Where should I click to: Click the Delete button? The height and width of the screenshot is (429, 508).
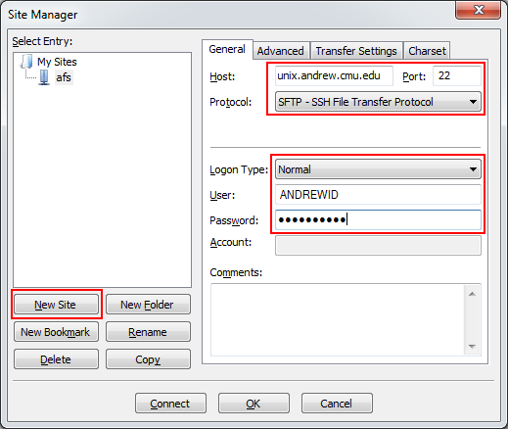pyautogui.click(x=56, y=359)
